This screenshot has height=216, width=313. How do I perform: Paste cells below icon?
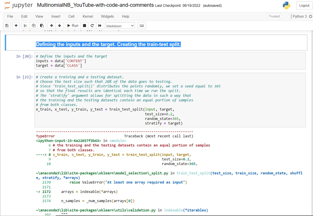[x=42, y=26]
